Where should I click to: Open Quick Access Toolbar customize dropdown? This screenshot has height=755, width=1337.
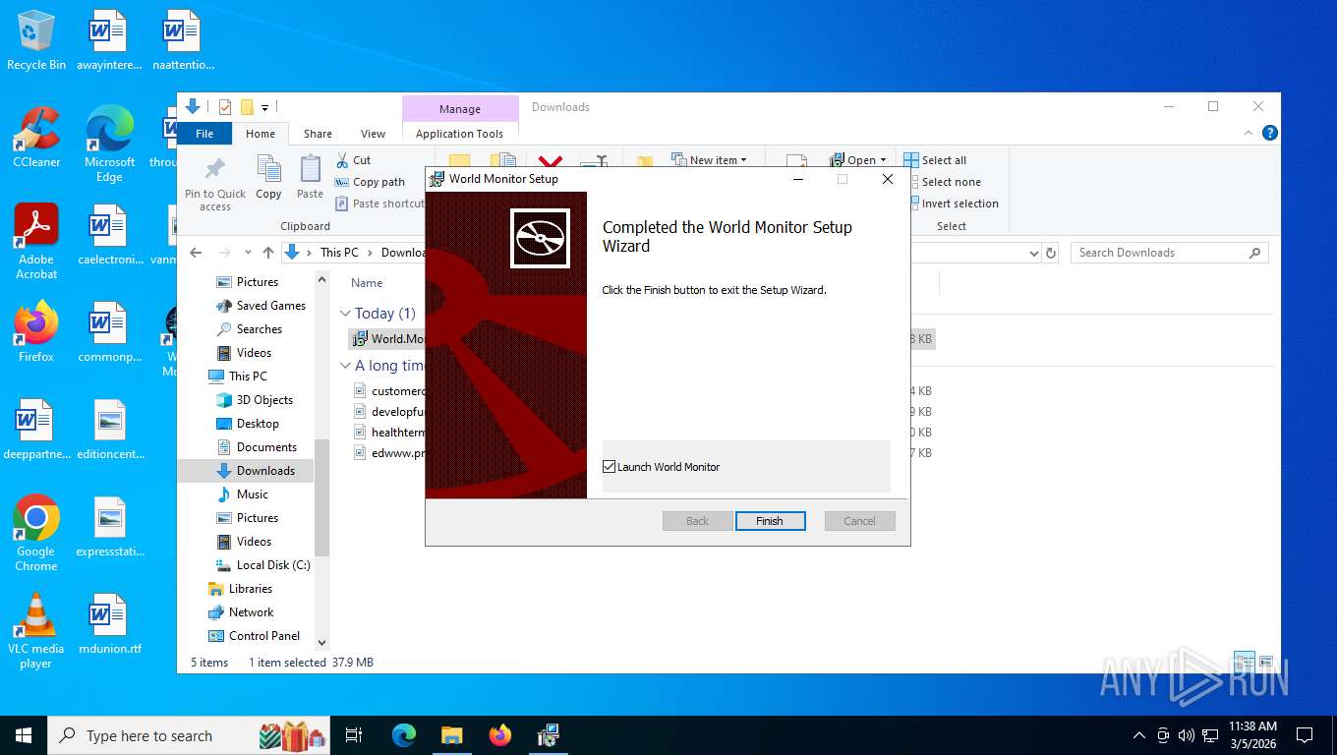click(264, 107)
